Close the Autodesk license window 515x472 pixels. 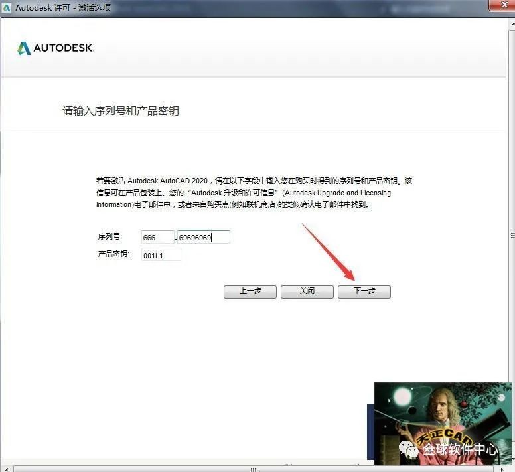coord(502,5)
